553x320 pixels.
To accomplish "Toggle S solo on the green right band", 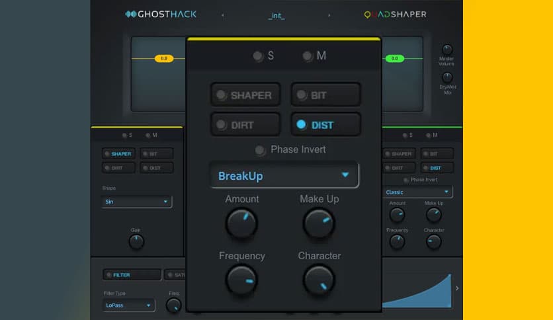I will coord(407,135).
